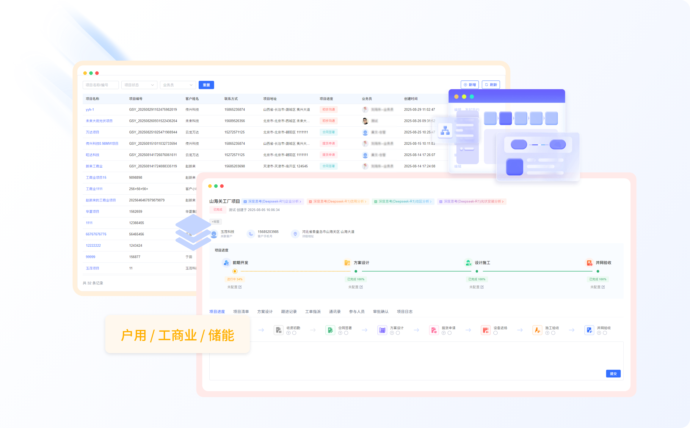Select the empty circle under 合同签署
The image size is (690, 428).
coord(346,333)
